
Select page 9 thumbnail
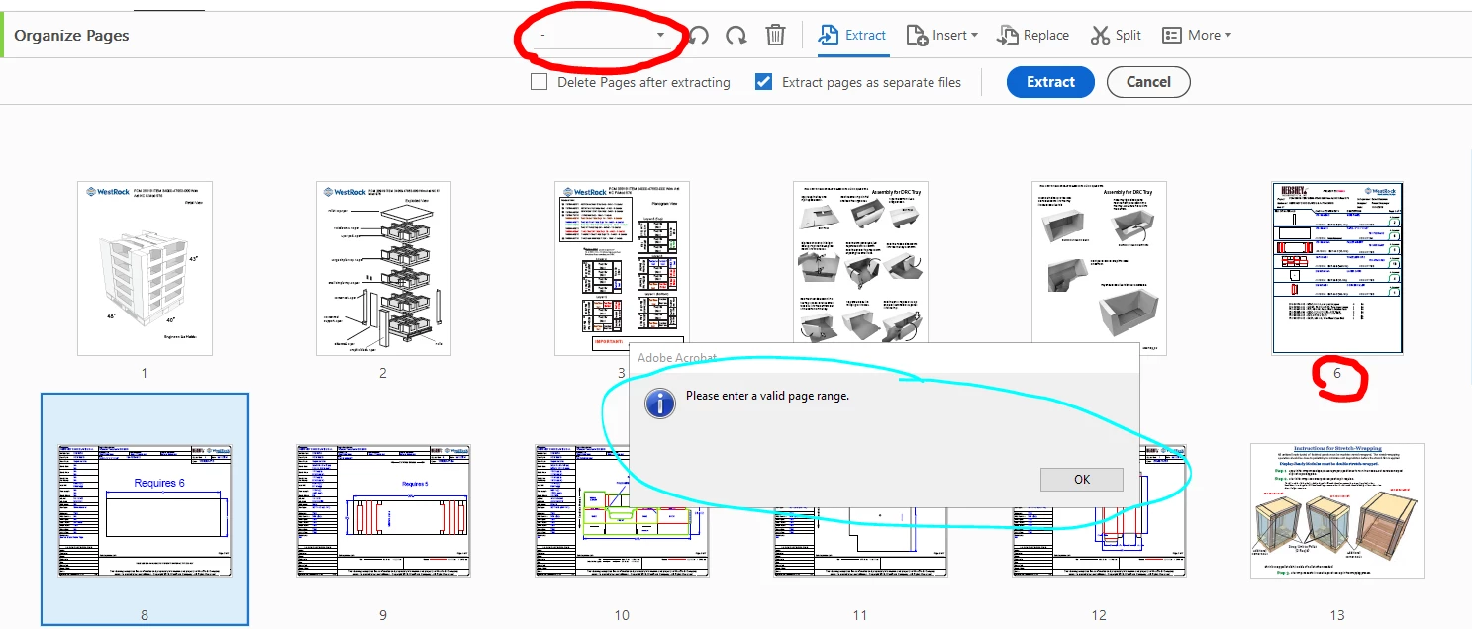383,510
